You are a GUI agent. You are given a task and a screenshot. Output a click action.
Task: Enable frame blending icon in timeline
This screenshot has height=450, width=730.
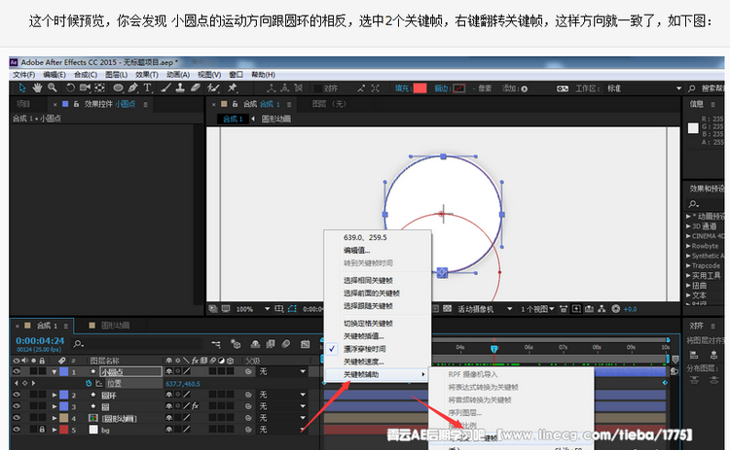[x=271, y=344]
